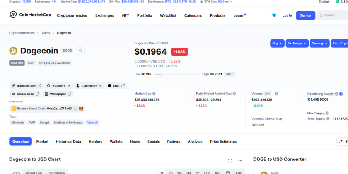Click the Mineable tag

coord(17,123)
